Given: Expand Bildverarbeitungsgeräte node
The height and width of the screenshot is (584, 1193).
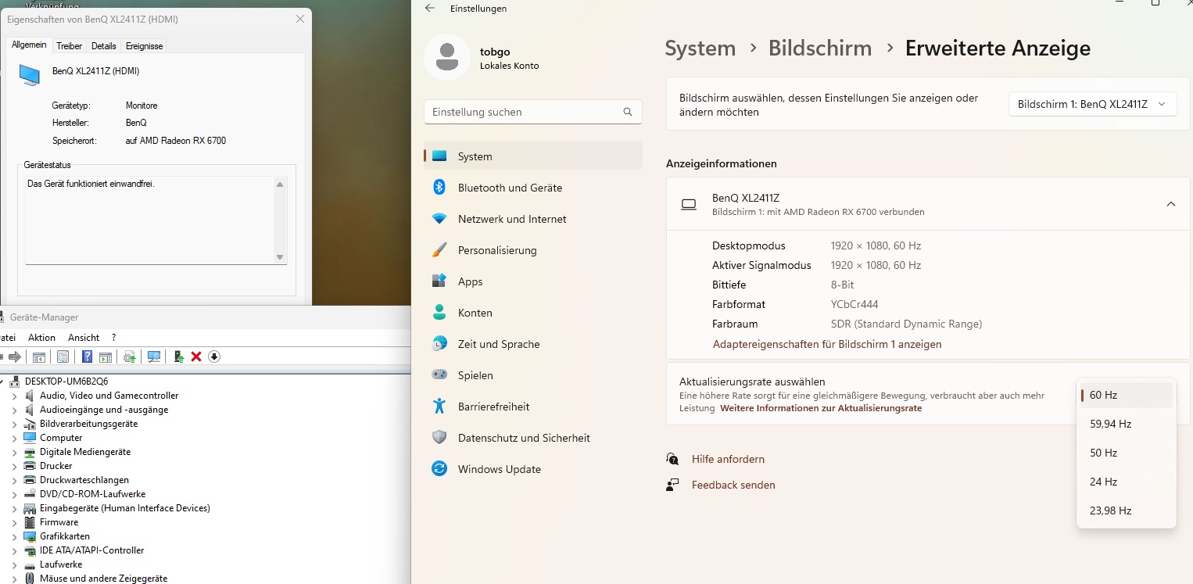Looking at the screenshot, I should [14, 424].
